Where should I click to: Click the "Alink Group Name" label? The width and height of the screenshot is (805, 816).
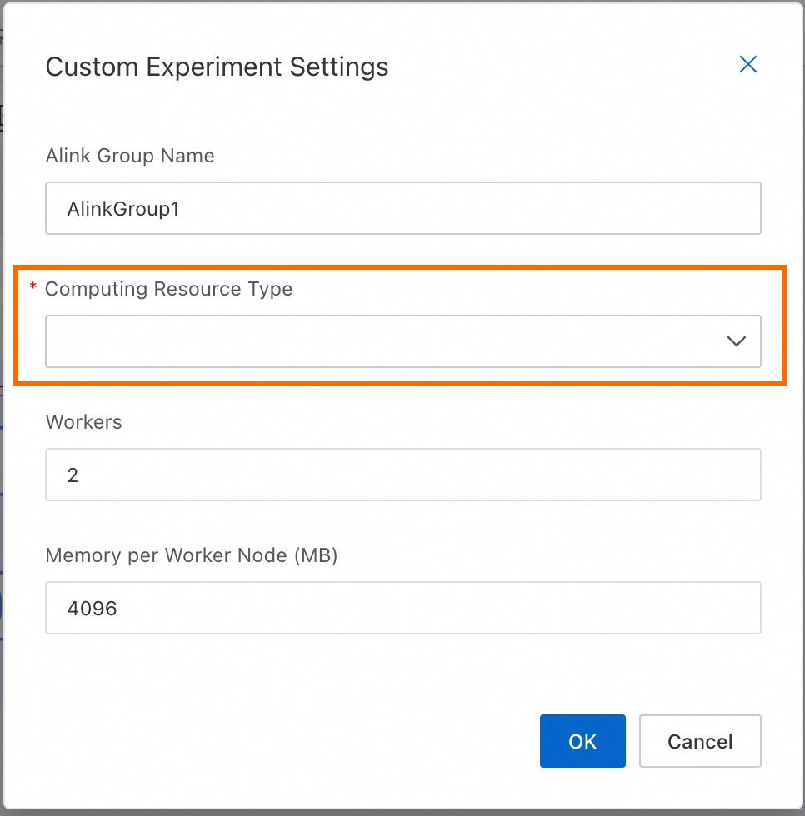coord(130,156)
